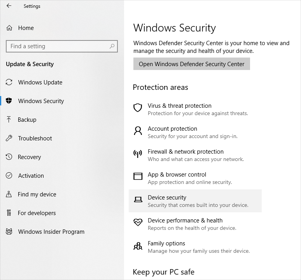
Task: Click the App & browser control window icon
Action: tap(138, 177)
